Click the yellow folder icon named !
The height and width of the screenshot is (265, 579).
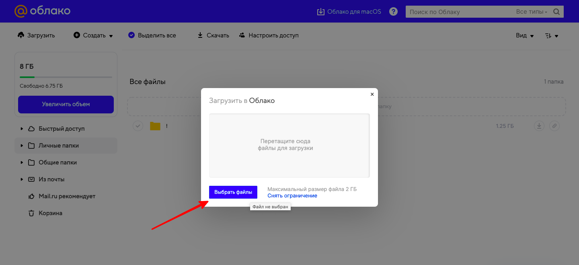(x=155, y=126)
